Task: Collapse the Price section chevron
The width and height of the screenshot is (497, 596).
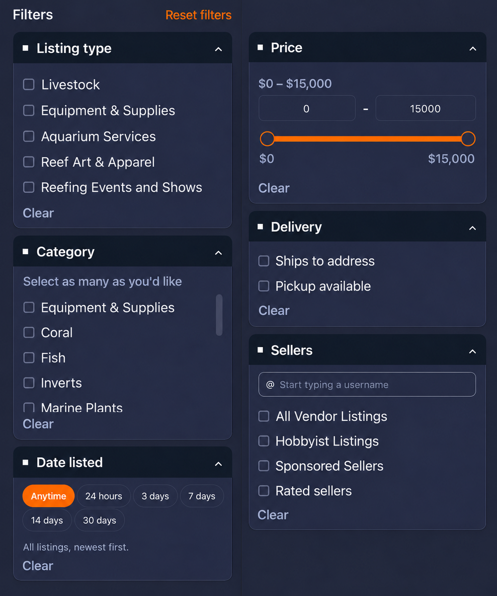Action: (x=473, y=49)
